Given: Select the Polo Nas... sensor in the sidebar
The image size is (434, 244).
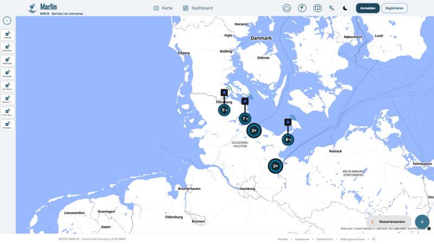Looking at the screenshot, I should tap(8, 112).
